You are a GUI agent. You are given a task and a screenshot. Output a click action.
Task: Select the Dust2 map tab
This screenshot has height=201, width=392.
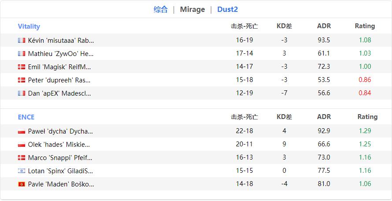pos(227,9)
